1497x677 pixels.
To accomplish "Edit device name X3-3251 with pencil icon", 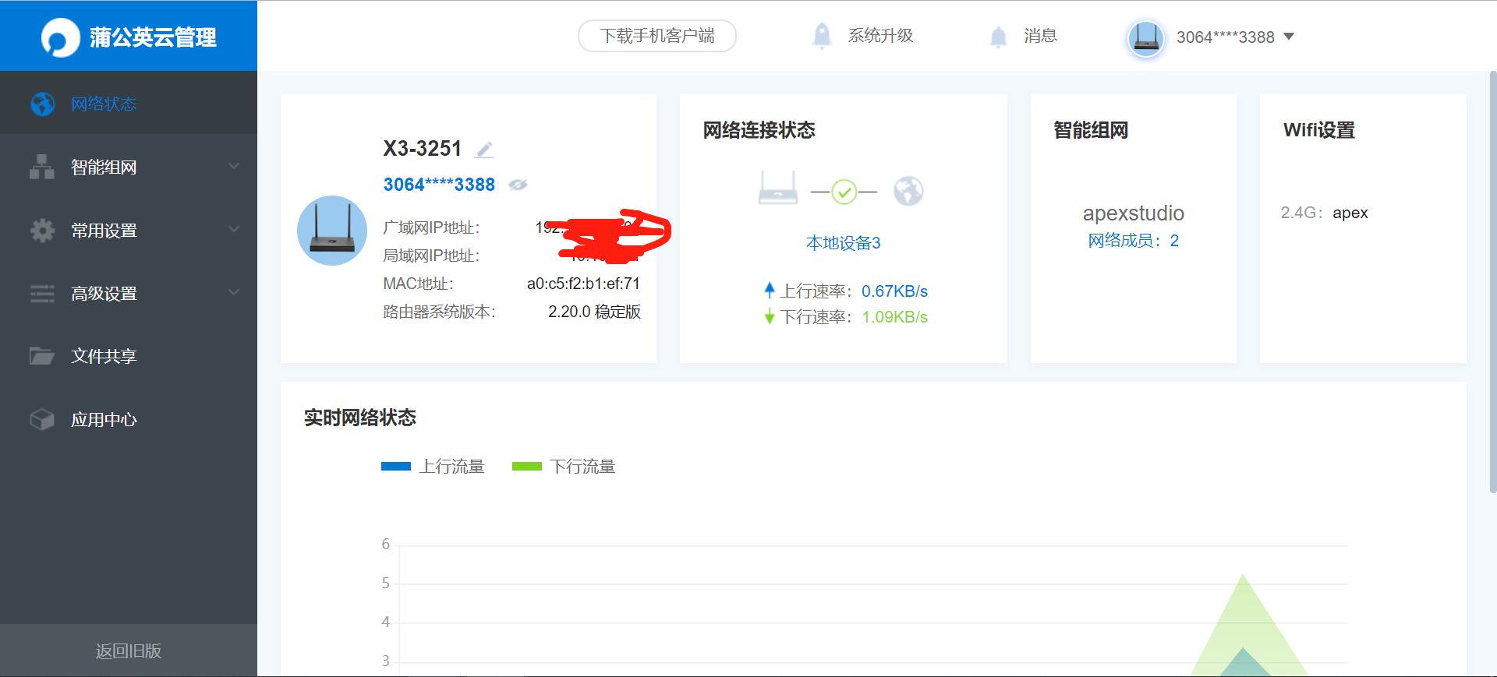I will (484, 149).
